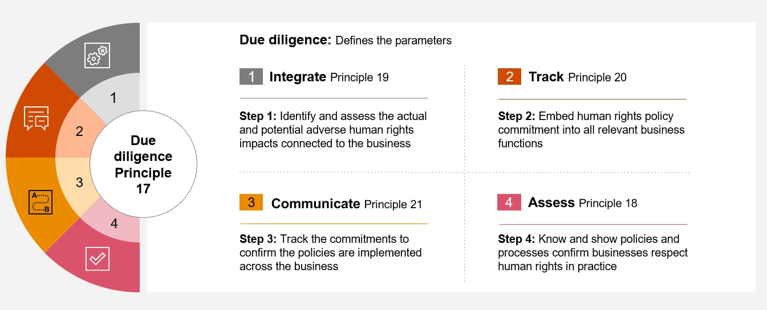Viewport: 767px width, 310px height.
Task: Click the Due diligence Principle 17 center circle
Action: [x=143, y=164]
